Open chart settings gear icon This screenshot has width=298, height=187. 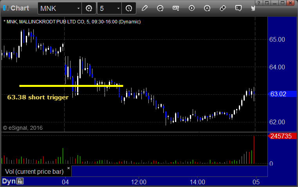click(x=89, y=8)
